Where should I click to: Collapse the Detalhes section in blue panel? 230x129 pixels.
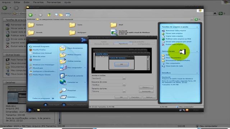point(197,73)
